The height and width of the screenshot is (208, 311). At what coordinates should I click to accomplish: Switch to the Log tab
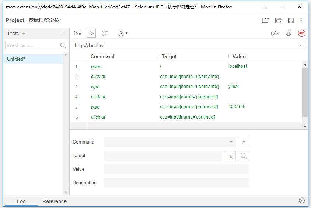click(x=21, y=201)
